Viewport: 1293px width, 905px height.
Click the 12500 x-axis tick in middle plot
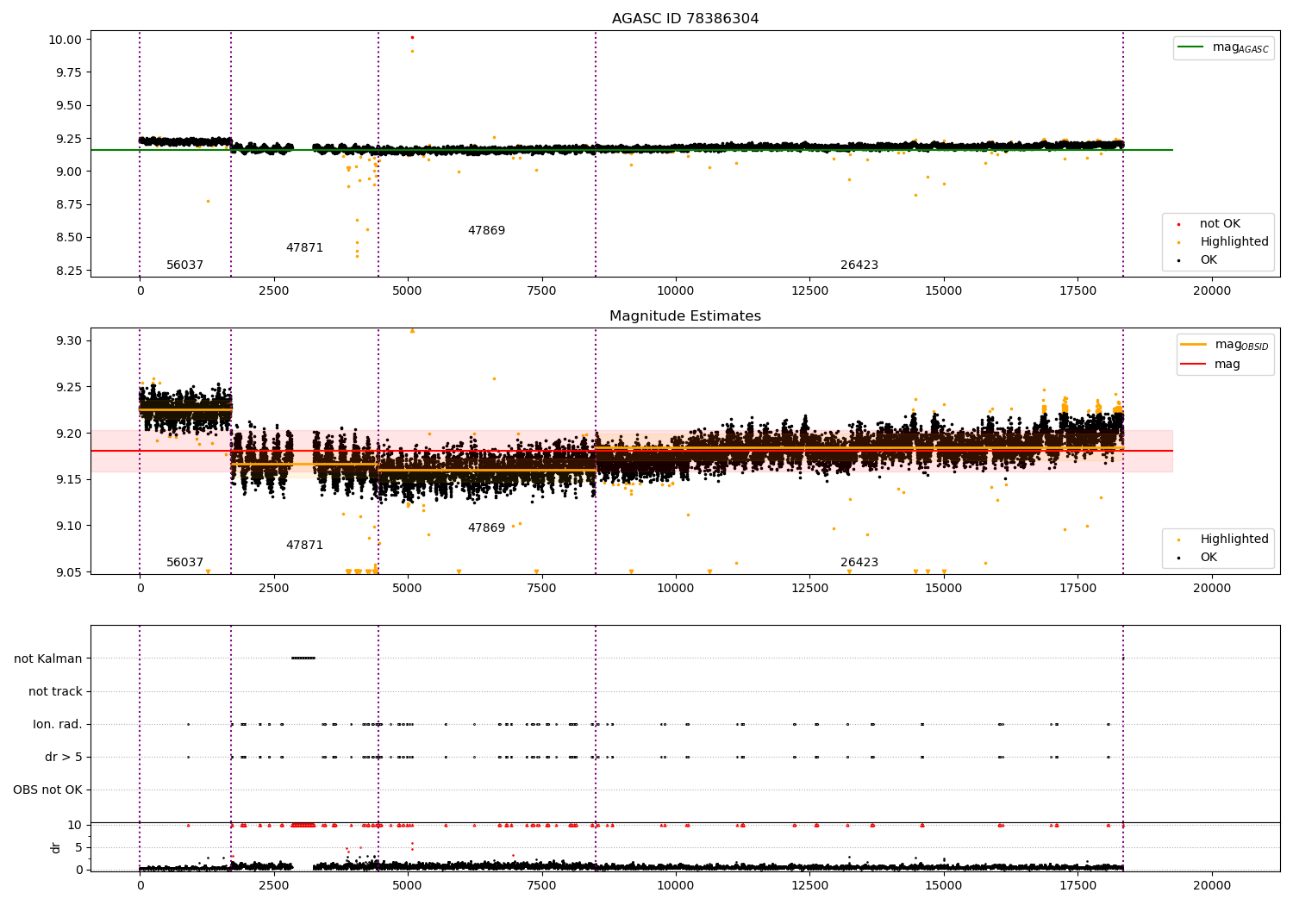pos(809,589)
